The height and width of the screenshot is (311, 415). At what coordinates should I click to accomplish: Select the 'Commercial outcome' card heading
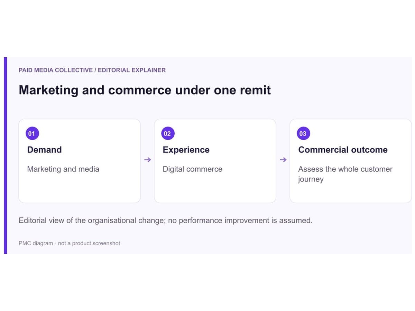tap(343, 150)
